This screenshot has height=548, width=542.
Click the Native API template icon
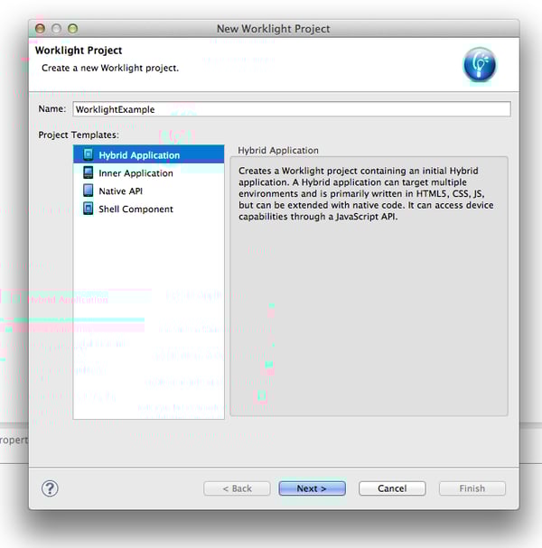click(89, 190)
